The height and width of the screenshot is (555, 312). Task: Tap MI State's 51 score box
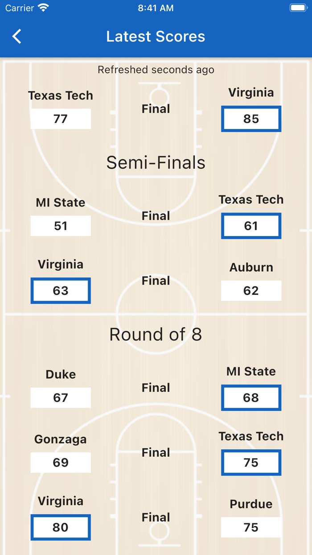click(x=61, y=226)
